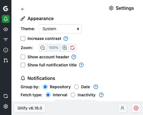
Task: Open filters icon in sidebar
Action: (x=6, y=39)
